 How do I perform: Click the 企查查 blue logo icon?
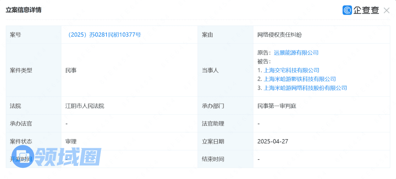point(347,10)
